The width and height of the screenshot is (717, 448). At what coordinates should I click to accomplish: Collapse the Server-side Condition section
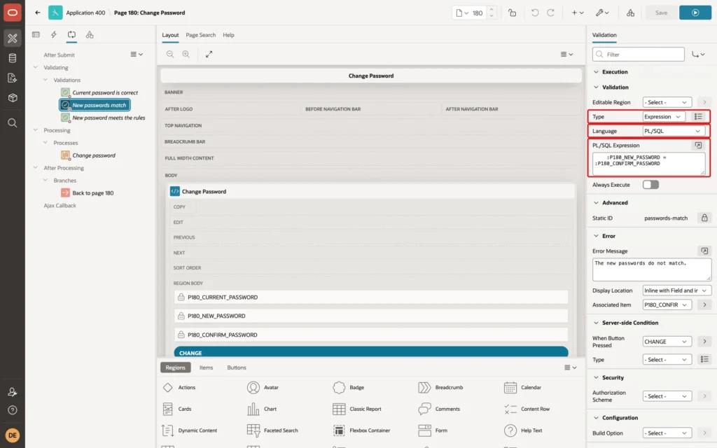(x=596, y=323)
